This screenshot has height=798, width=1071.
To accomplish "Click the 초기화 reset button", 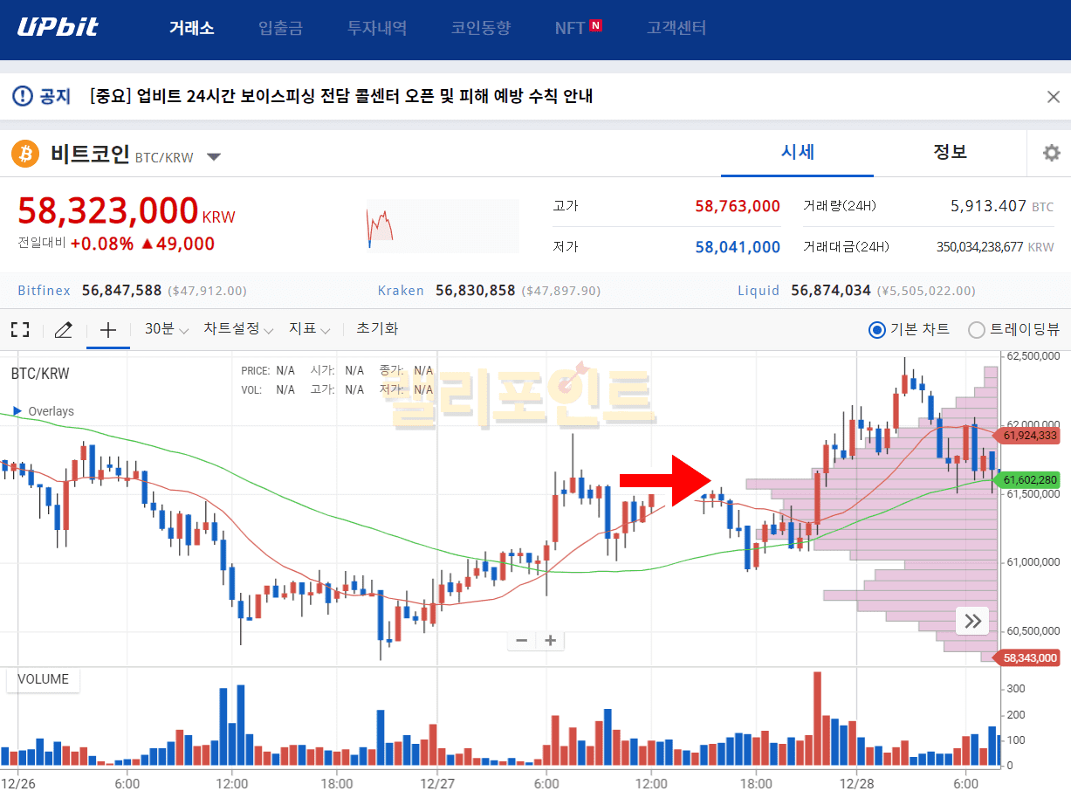I will click(x=377, y=328).
